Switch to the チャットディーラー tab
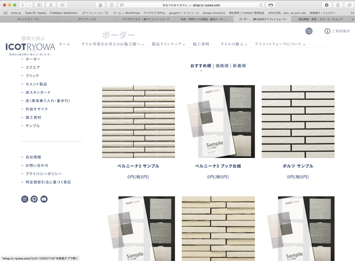 click(x=29, y=20)
